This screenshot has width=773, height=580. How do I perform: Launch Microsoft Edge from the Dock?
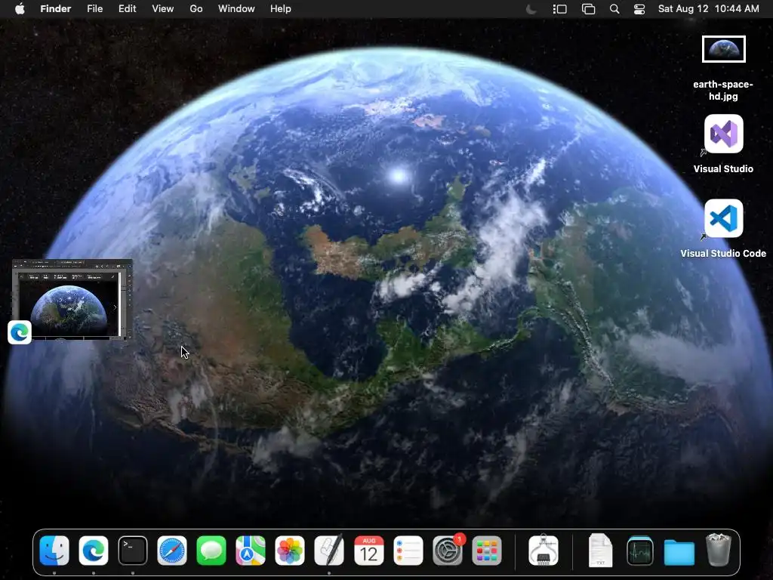[93, 550]
